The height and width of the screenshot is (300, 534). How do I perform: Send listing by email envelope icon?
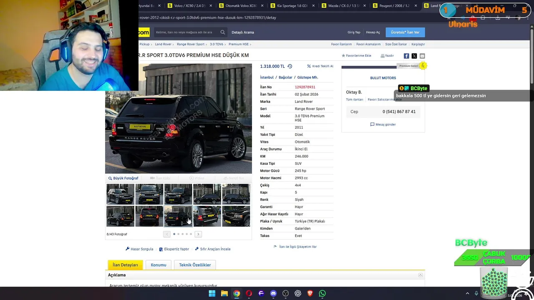click(x=422, y=56)
